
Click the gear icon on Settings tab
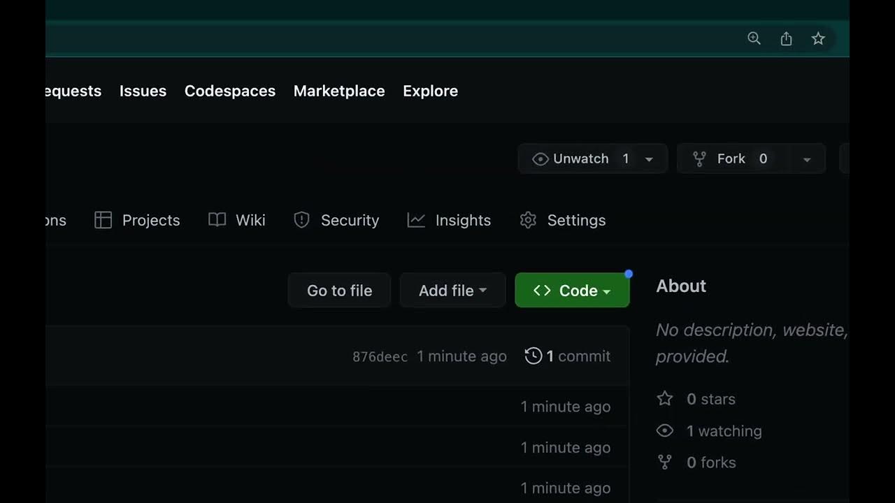(528, 220)
